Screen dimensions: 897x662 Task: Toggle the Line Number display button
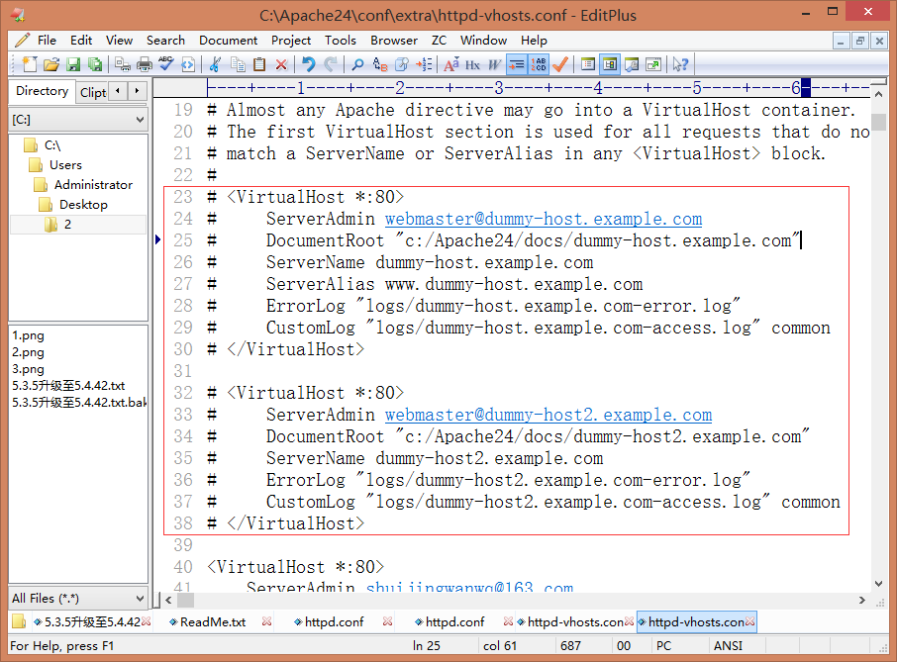539,64
